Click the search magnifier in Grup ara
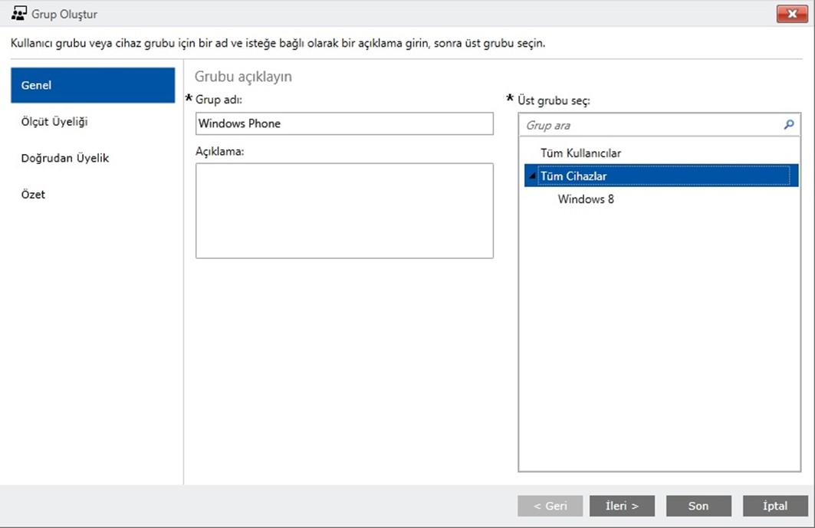Image resolution: width=815 pixels, height=528 pixels. click(x=789, y=125)
